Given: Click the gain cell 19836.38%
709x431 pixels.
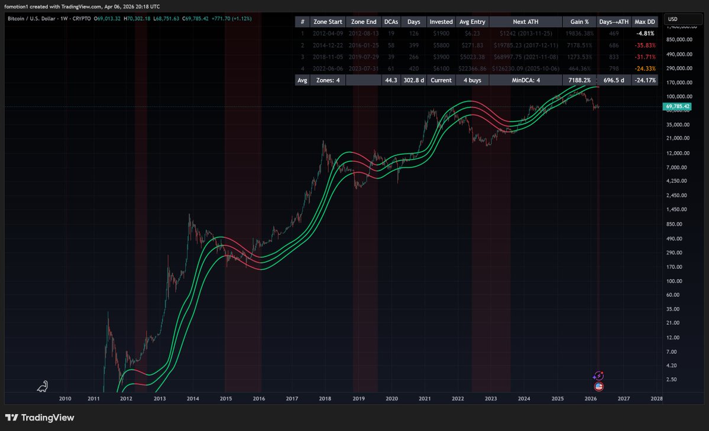Looking at the screenshot, I should tap(579, 34).
